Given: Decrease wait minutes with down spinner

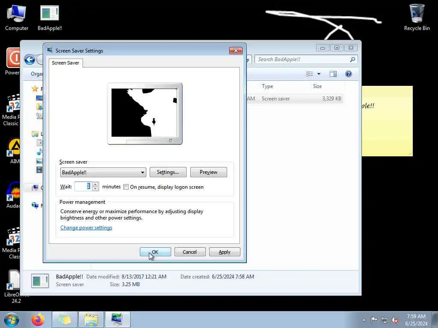Looking at the screenshot, I should click(x=95, y=188).
